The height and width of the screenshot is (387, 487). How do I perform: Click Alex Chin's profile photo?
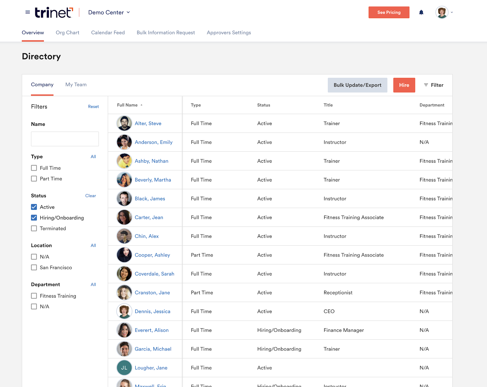pos(124,236)
